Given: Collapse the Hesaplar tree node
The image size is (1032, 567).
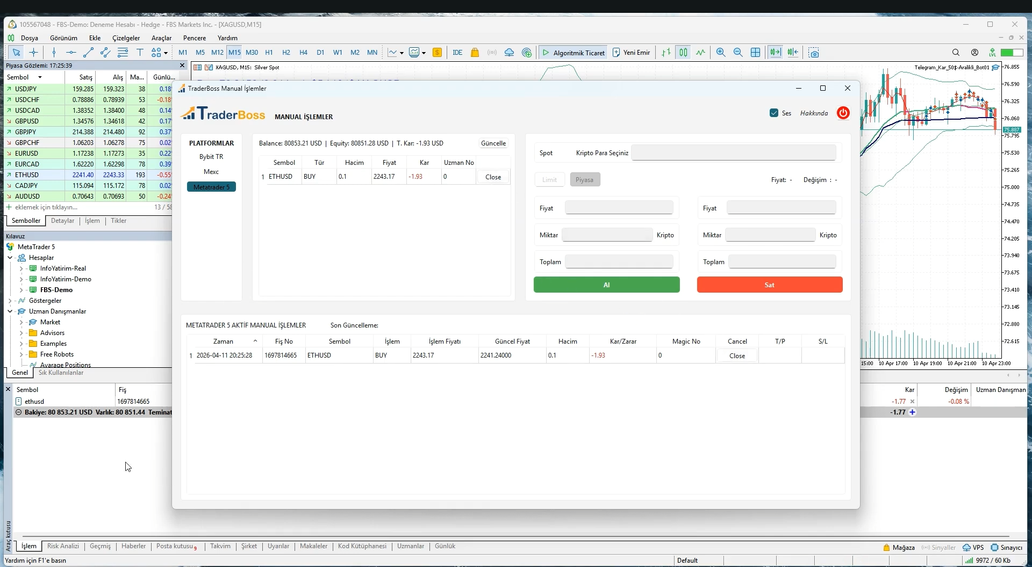Looking at the screenshot, I should 10,258.
